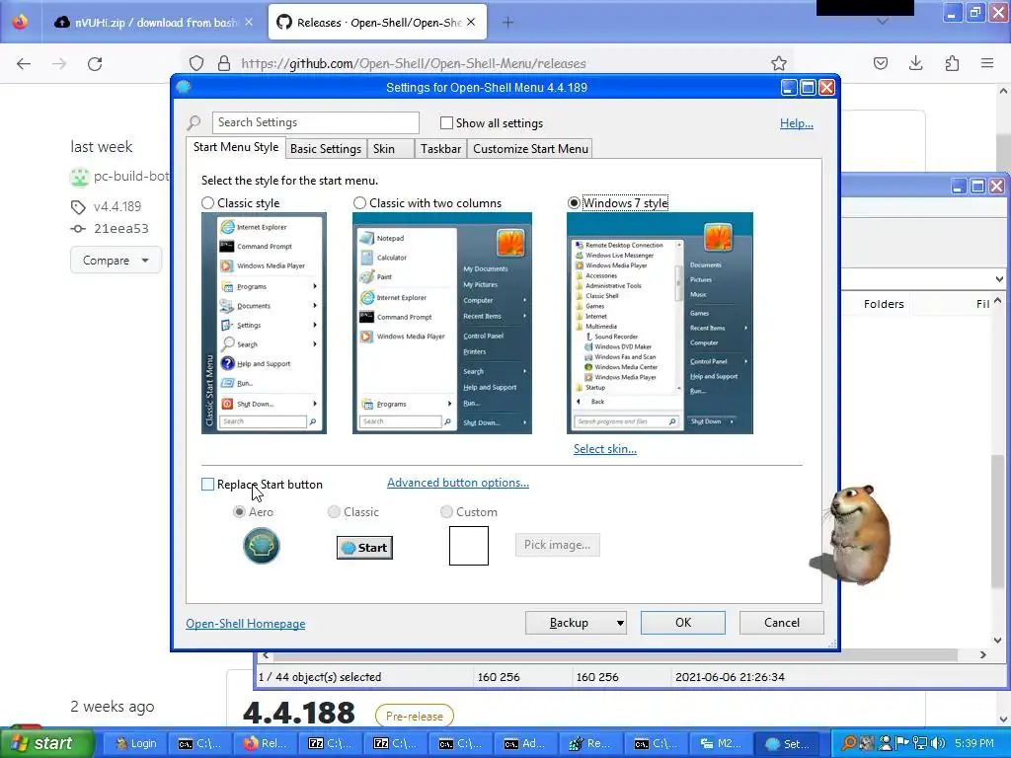Screen dimensions: 1011x758
Task: Open the Firefox list all tabs chevron
Action: [x=883, y=22]
